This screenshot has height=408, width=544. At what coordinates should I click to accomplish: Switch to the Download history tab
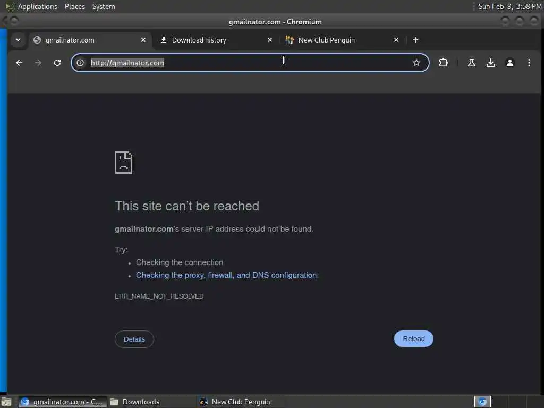[216, 40]
